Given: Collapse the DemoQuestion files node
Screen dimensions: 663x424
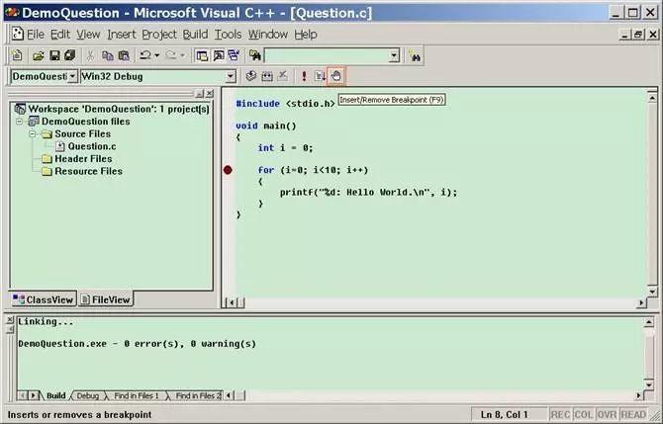Looking at the screenshot, I should [20, 122].
